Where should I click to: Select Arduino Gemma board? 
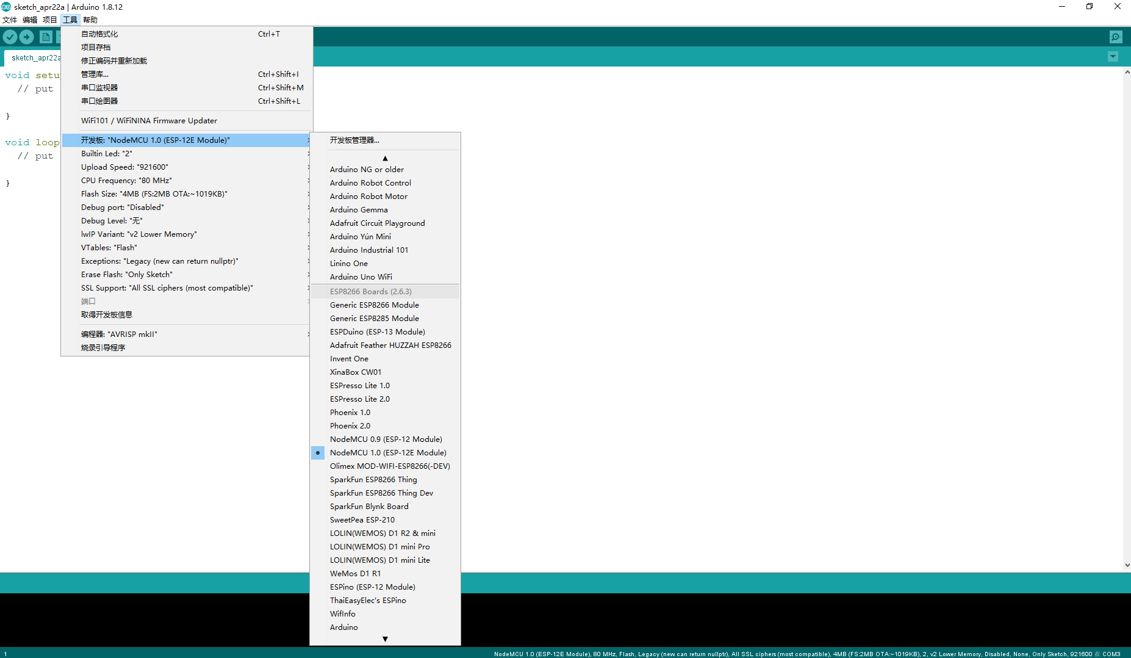[386, 210]
